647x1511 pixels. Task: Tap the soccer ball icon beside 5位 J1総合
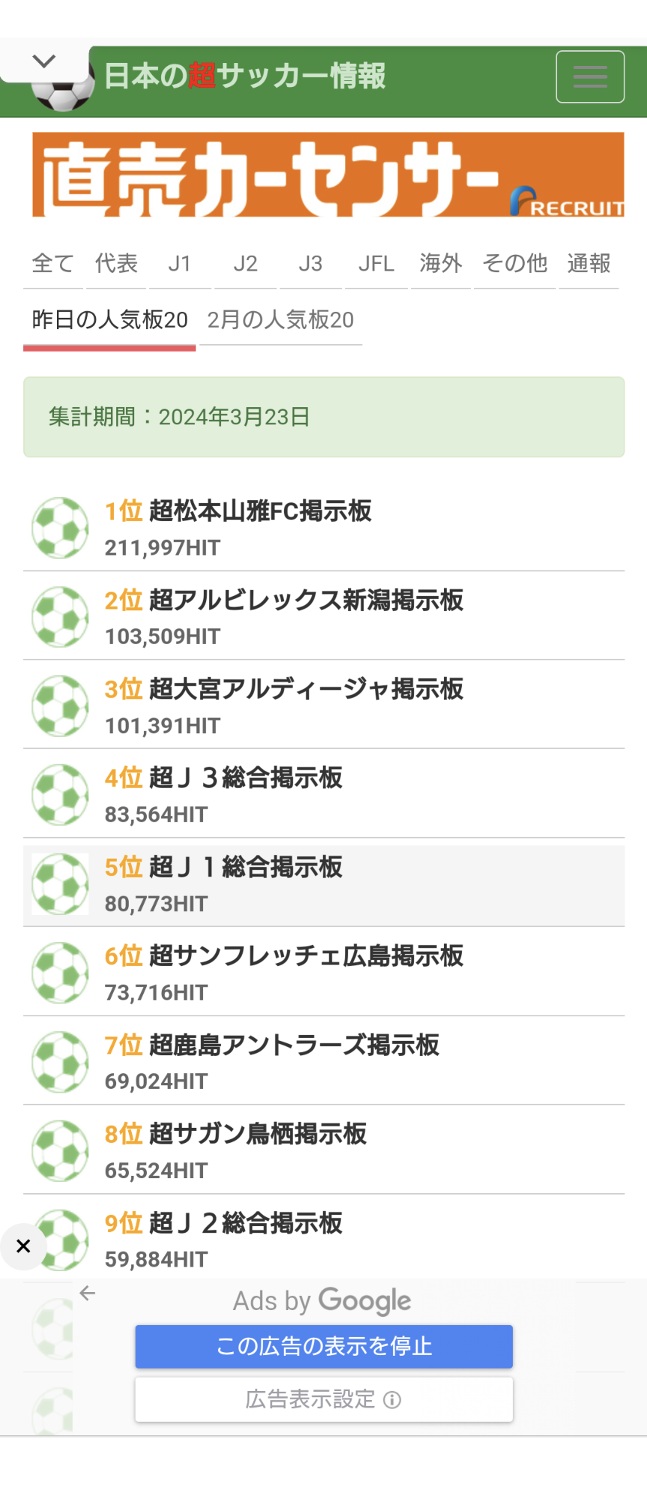(60, 884)
